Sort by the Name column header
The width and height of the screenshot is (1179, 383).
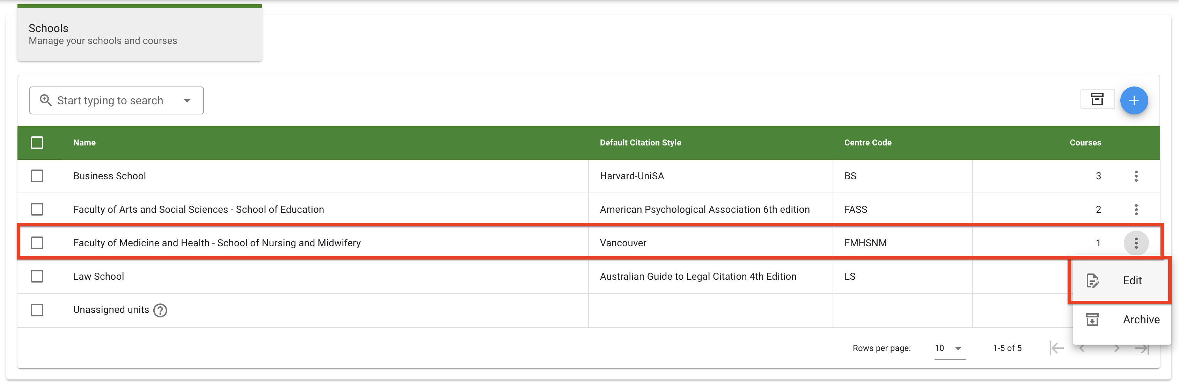tap(84, 143)
